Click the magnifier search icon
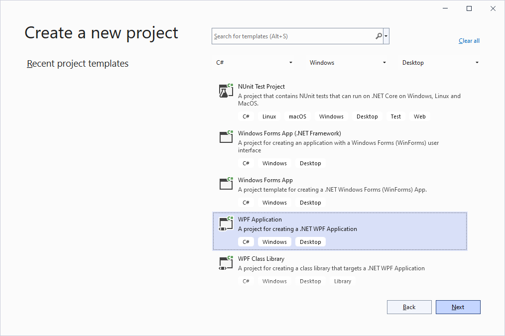Screen dimensions: 505x336 (379, 36)
